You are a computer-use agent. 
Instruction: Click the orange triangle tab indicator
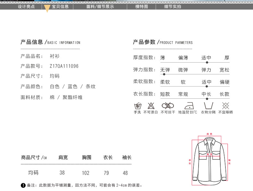(47, 9)
